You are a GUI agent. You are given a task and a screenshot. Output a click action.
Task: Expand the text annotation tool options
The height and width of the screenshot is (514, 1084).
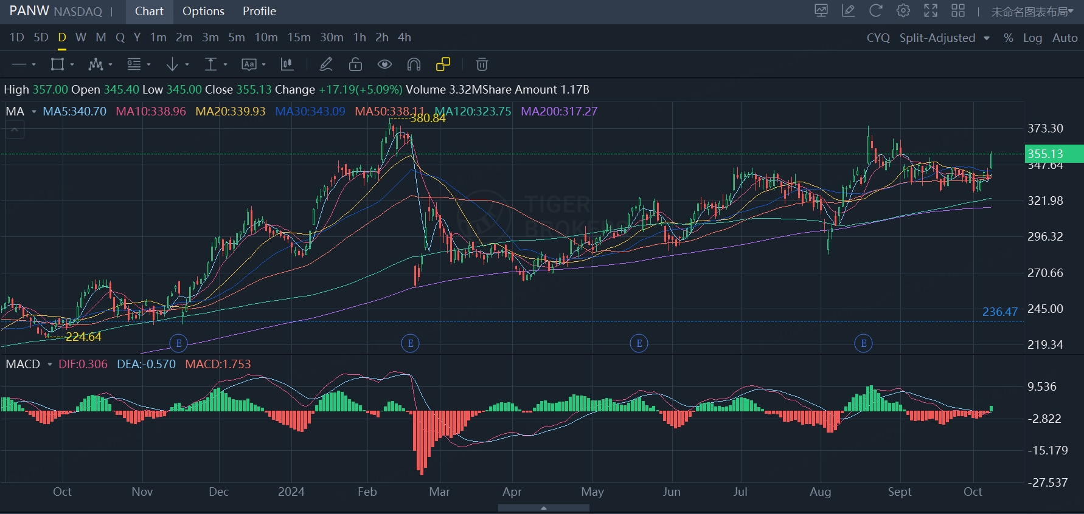click(x=263, y=64)
